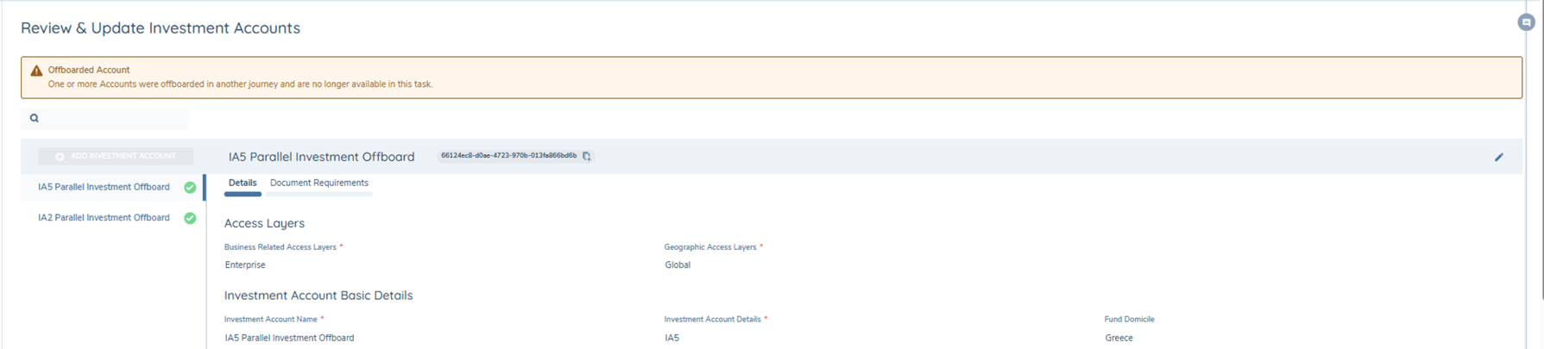Click the Investment Account Name value

tap(289, 338)
